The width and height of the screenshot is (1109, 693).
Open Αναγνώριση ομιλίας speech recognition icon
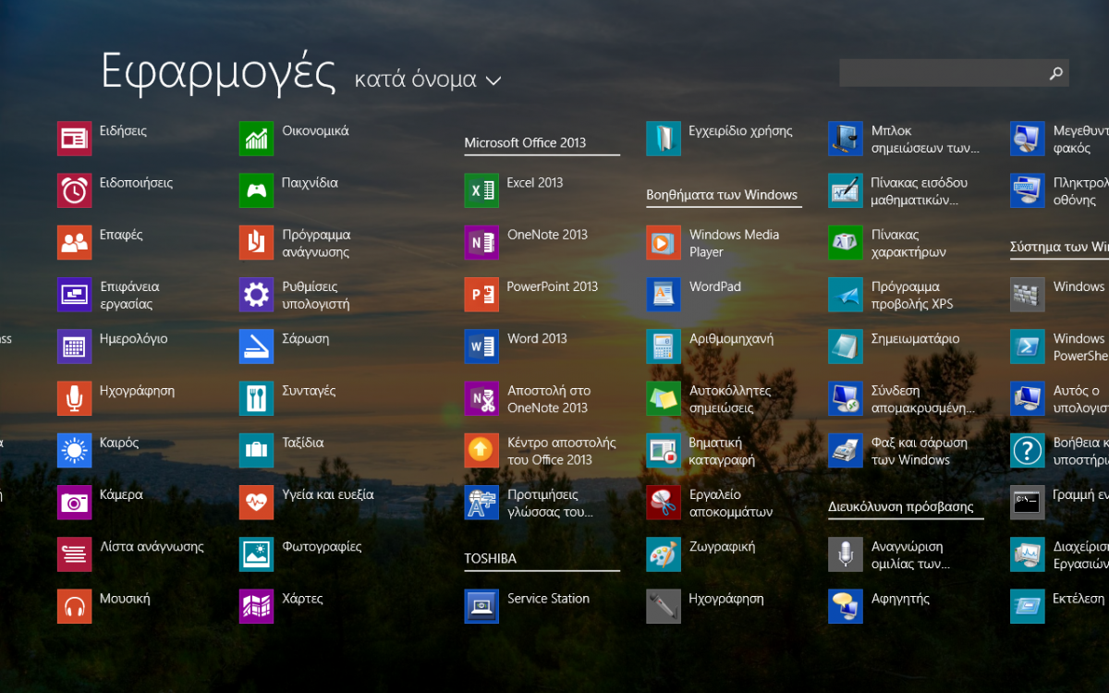pyautogui.click(x=846, y=554)
